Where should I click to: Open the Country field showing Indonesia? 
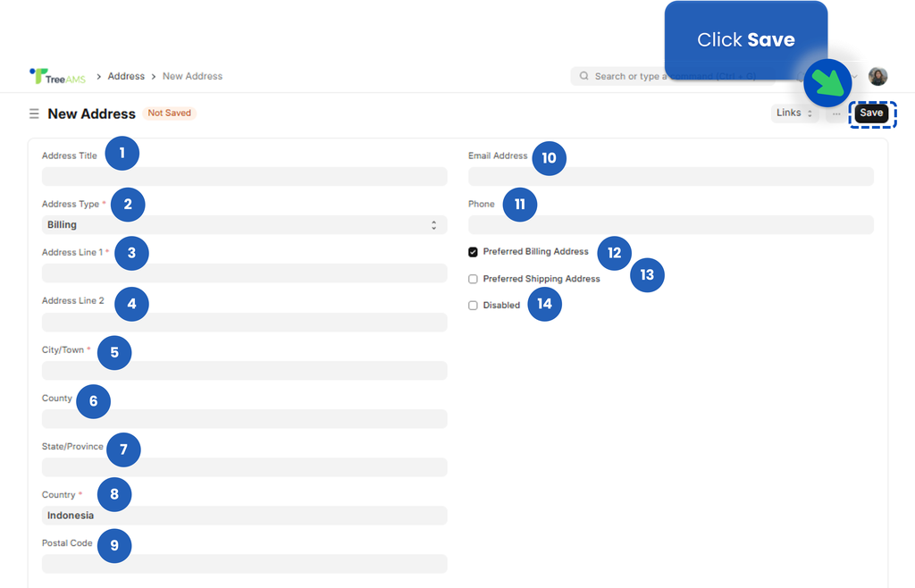(x=244, y=516)
